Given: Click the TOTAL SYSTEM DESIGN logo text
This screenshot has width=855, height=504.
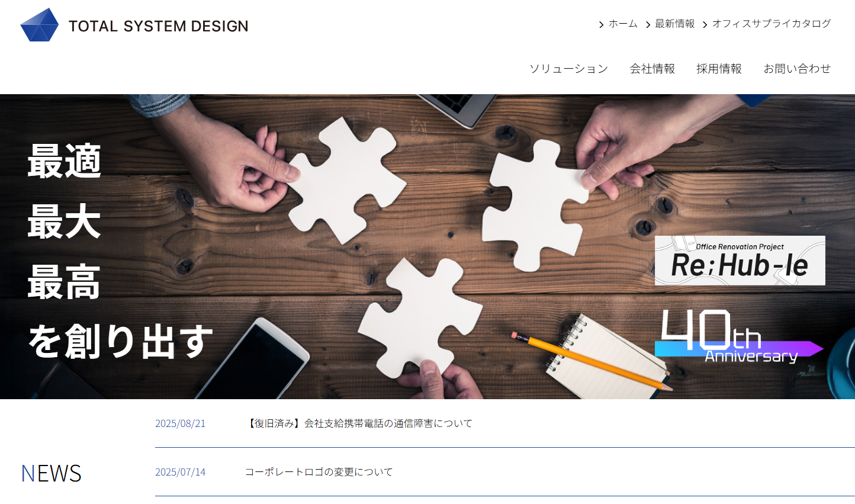Looking at the screenshot, I should tap(158, 26).
